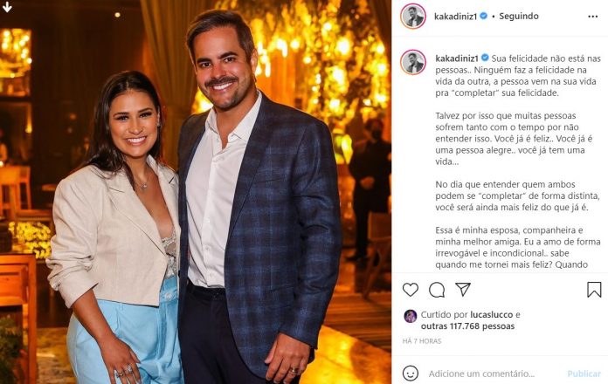Image resolution: width=608 pixels, height=384 pixels.
Task: Click the verified badge in post header
Action: tap(484, 16)
